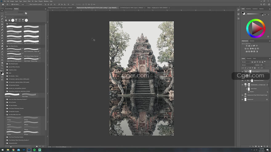The height and width of the screenshot is (152, 271).
Task: Click the brush size slider in Brushes panel
Action: pyautogui.click(x=14, y=14)
